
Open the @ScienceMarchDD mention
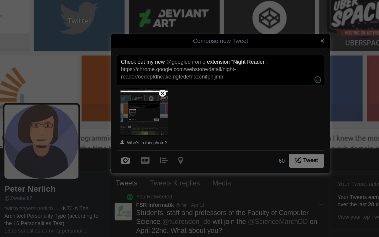278,222
